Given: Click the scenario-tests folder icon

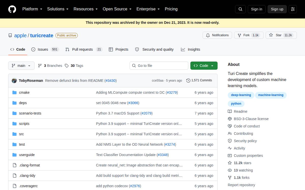Looking at the screenshot, I should click(x=14, y=113).
